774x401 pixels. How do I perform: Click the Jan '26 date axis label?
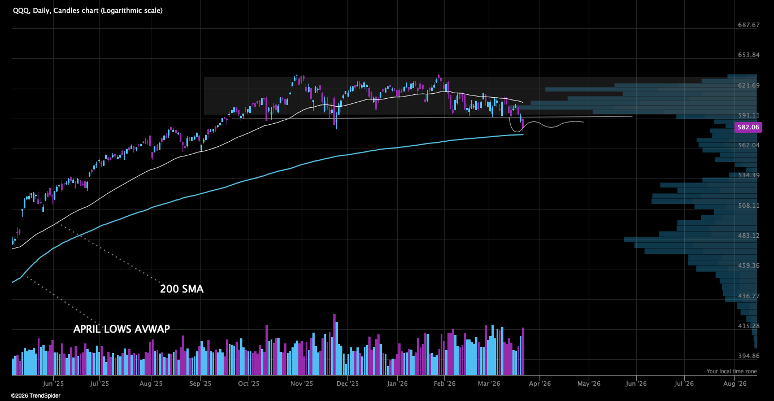tap(397, 383)
